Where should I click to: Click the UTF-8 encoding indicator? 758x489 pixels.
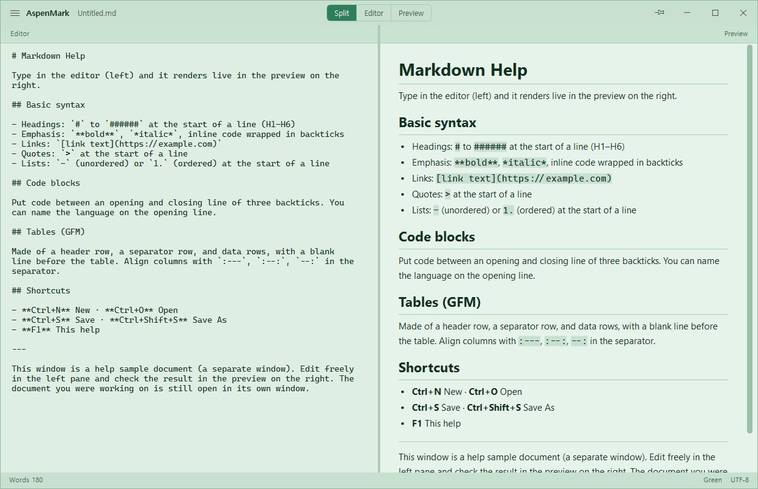[739, 480]
